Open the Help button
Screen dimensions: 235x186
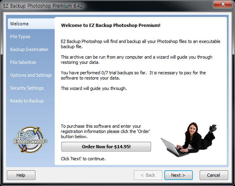(x=21, y=175)
